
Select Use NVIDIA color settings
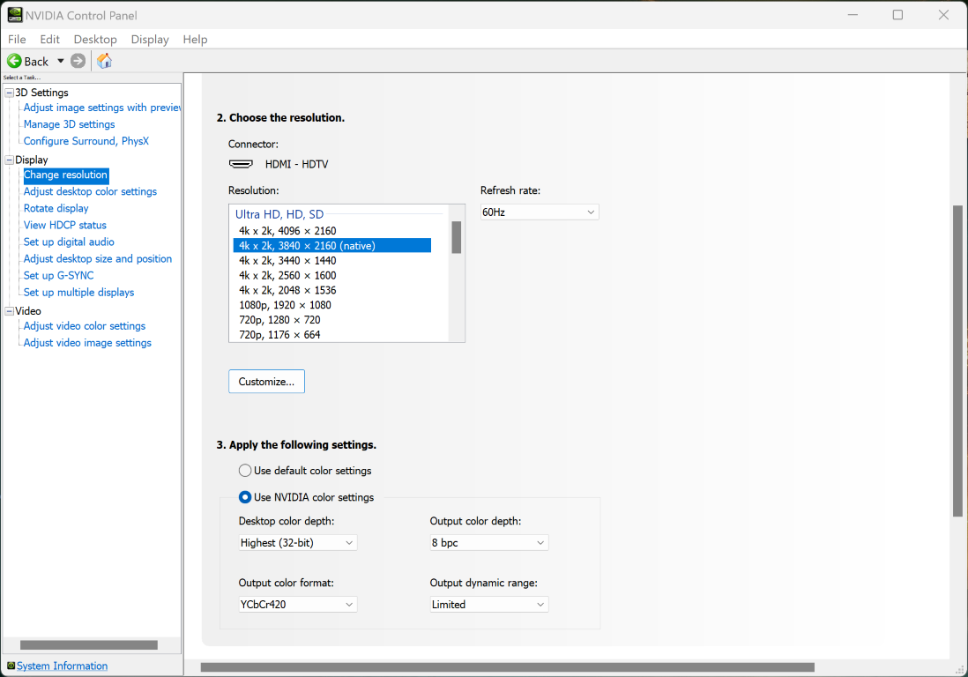coord(245,497)
